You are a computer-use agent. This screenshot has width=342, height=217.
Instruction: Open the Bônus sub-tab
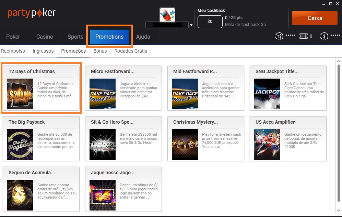pyautogui.click(x=100, y=51)
